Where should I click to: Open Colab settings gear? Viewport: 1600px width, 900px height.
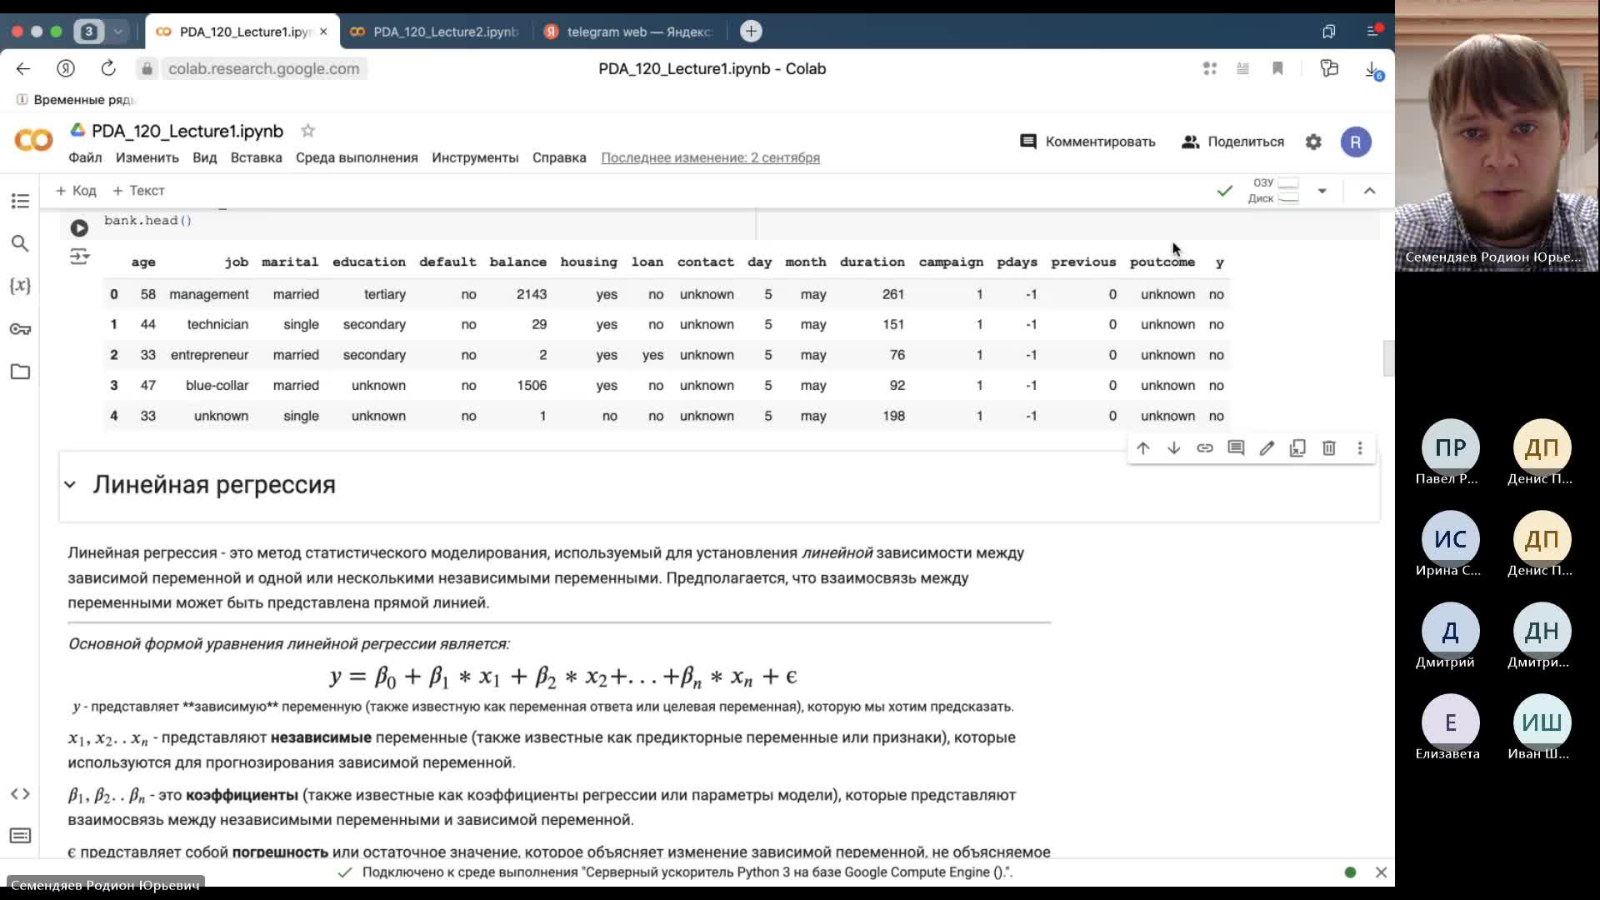1313,142
